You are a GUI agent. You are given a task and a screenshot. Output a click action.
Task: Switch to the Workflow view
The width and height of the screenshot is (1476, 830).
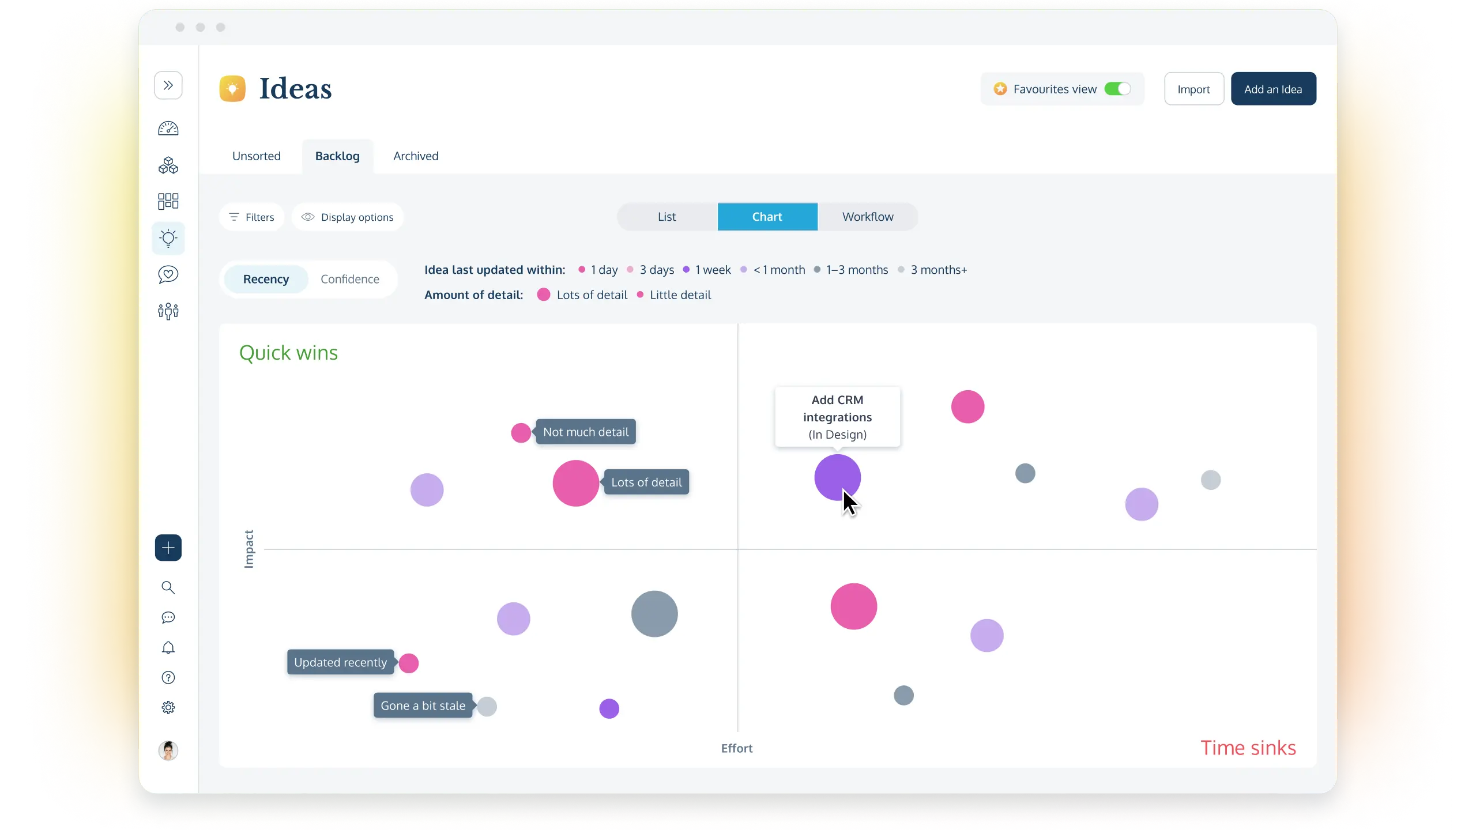[867, 217]
